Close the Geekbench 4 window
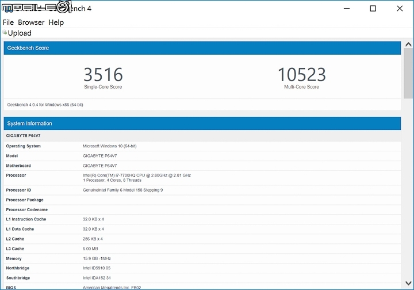Viewport: 414px width, 290px height. [x=400, y=9]
